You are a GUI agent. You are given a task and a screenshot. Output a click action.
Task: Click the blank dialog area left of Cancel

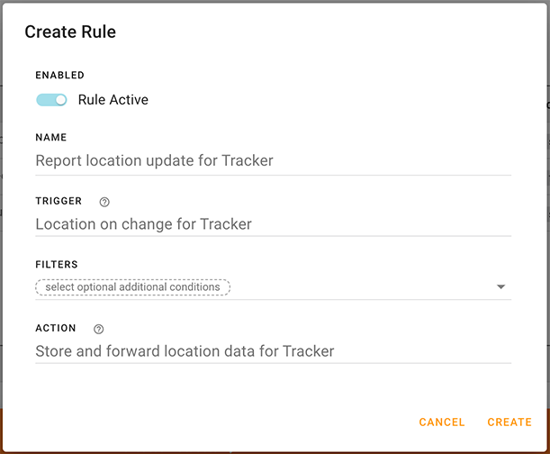click(225, 422)
